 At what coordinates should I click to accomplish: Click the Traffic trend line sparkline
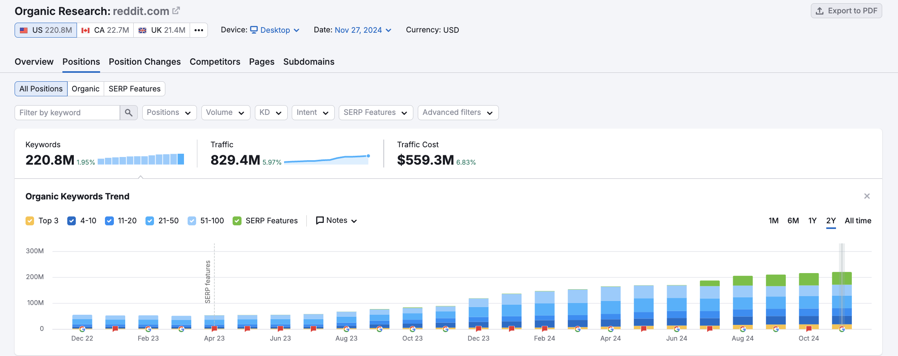pyautogui.click(x=327, y=159)
